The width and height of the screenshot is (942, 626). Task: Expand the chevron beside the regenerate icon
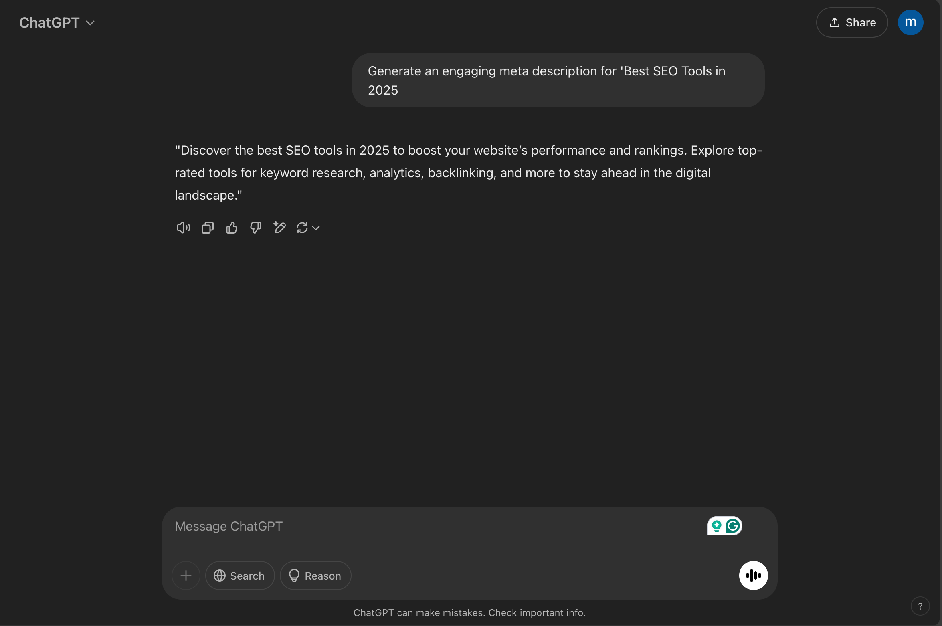click(x=316, y=228)
